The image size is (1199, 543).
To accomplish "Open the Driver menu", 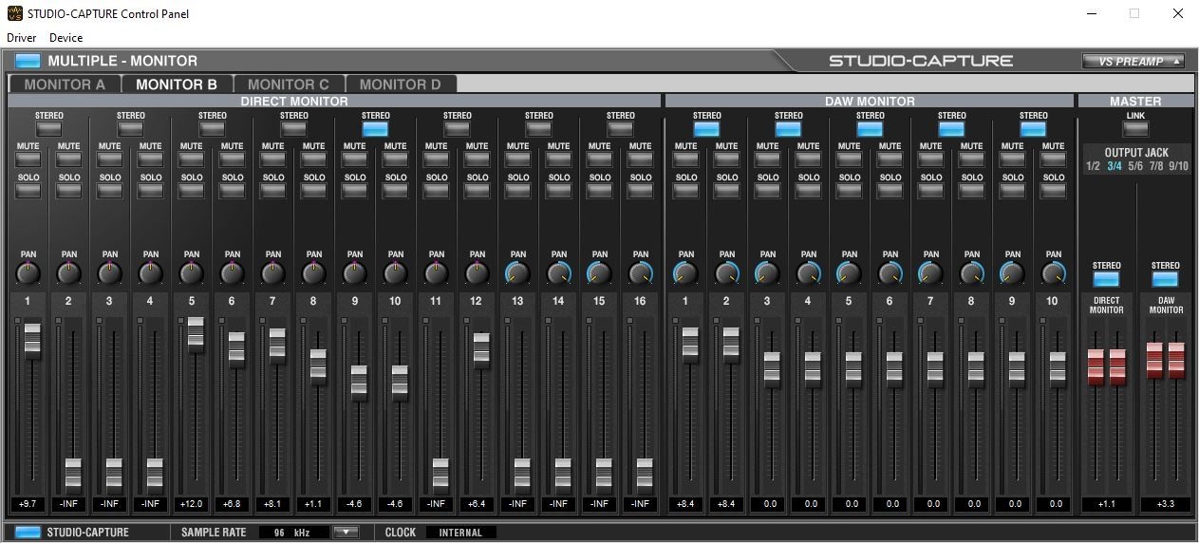I will coord(21,38).
